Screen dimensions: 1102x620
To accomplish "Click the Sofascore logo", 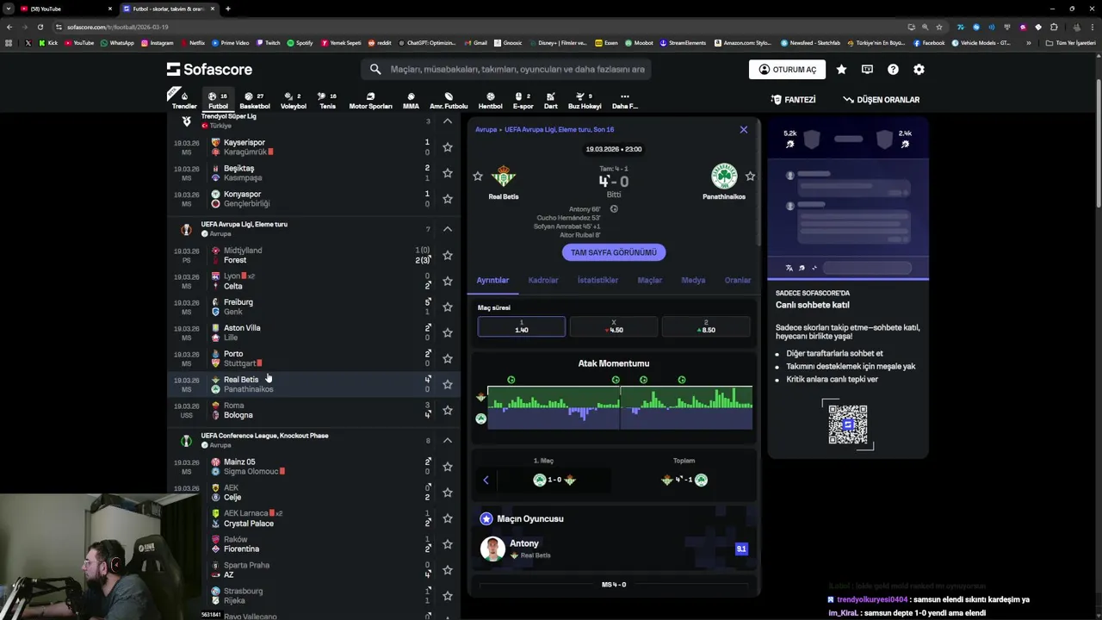I will click(x=209, y=69).
